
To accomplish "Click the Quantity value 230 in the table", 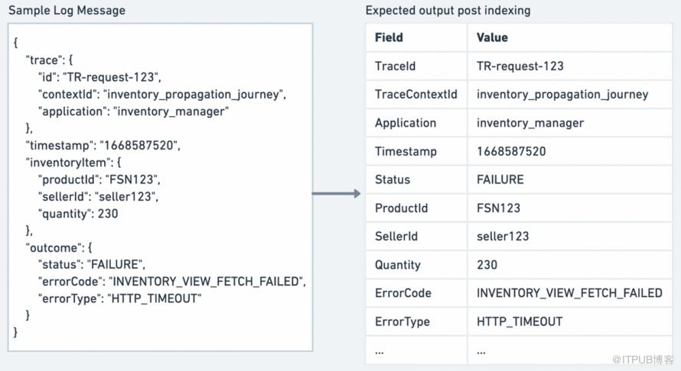I will (487, 265).
